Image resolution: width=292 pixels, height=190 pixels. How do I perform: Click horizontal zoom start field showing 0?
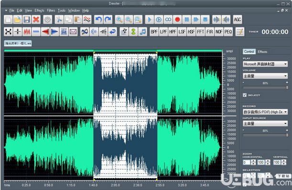pyautogui.click(x=247, y=162)
